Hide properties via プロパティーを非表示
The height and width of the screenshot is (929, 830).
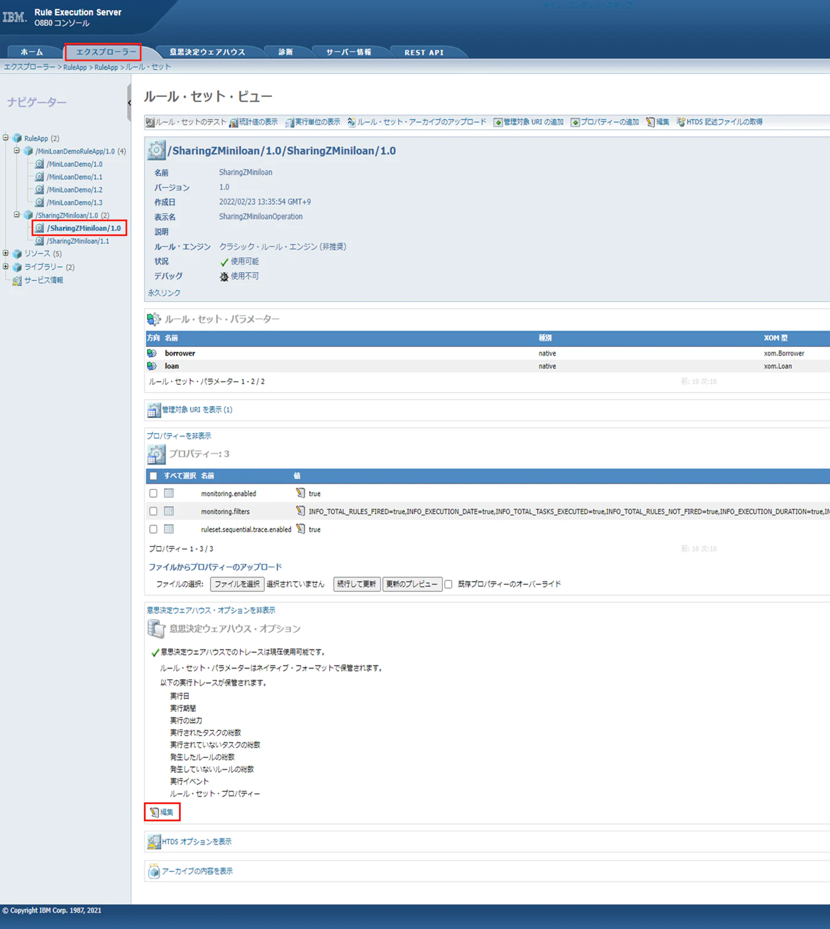(179, 436)
